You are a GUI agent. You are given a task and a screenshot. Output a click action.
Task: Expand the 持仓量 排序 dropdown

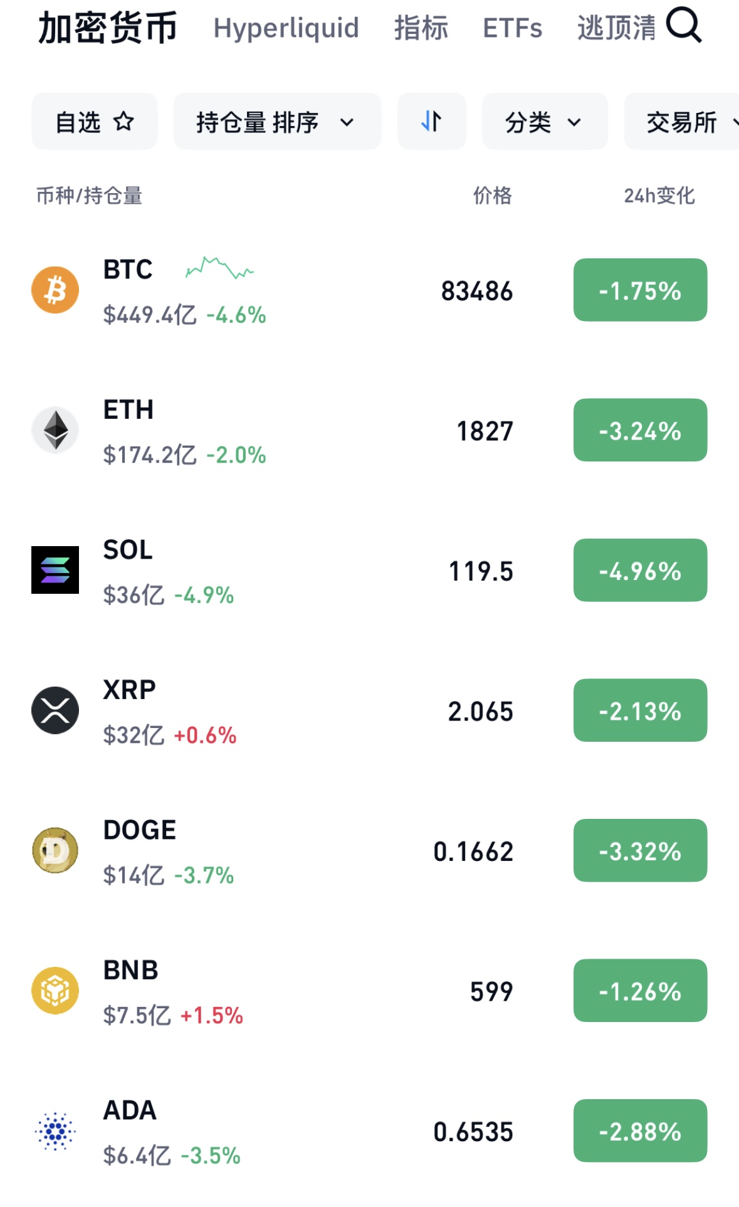pos(277,122)
